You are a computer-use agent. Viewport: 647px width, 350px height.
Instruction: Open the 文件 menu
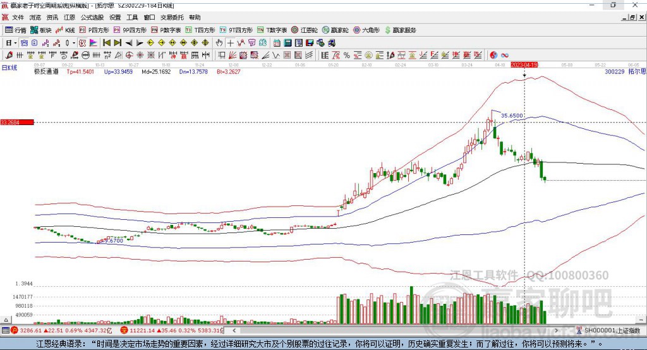click(18, 17)
